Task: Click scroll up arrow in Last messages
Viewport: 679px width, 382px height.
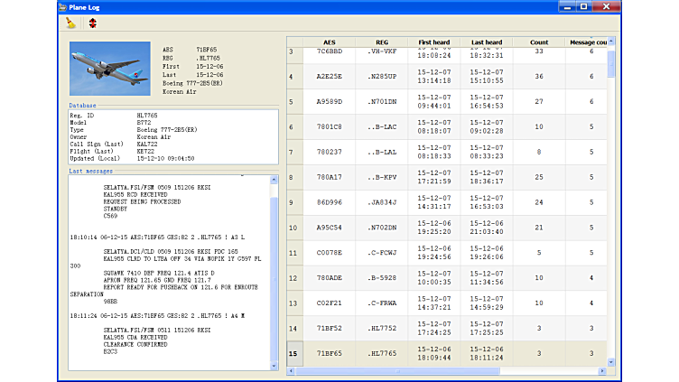Action: coord(274,181)
